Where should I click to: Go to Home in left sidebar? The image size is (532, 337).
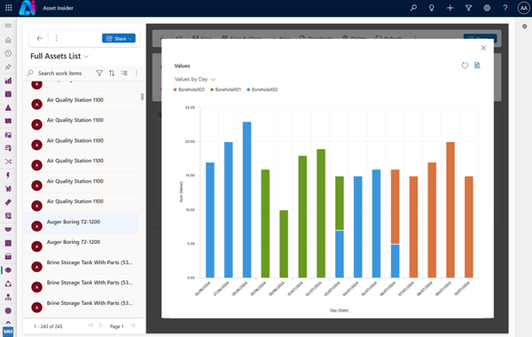8,40
